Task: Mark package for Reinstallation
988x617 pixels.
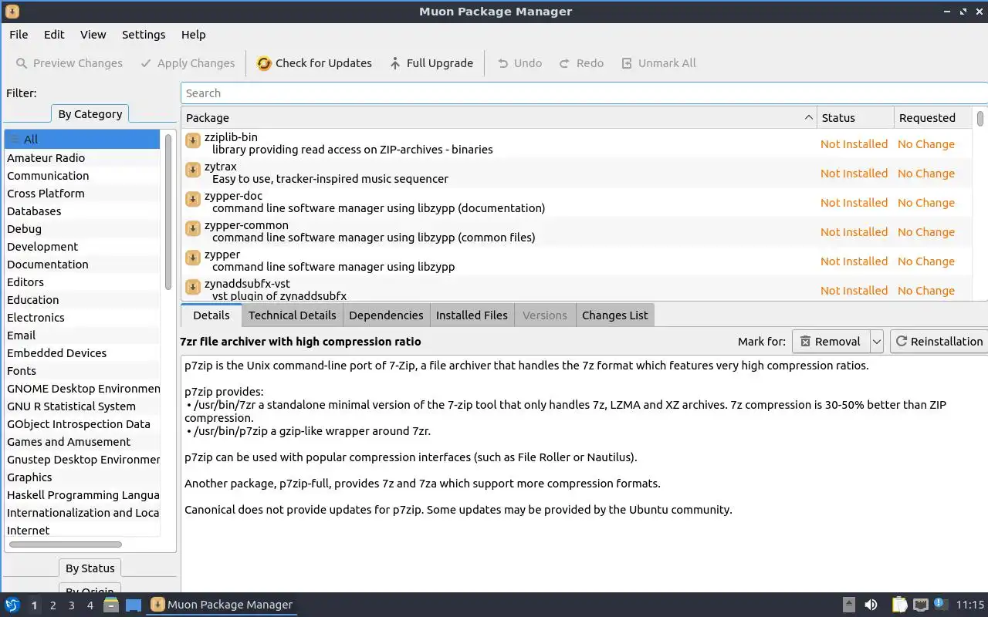Action: click(x=939, y=342)
